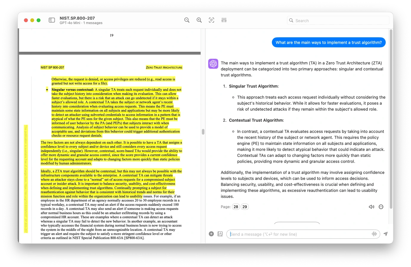Jump to page 28 reference
411x267 pixels.
236,207
